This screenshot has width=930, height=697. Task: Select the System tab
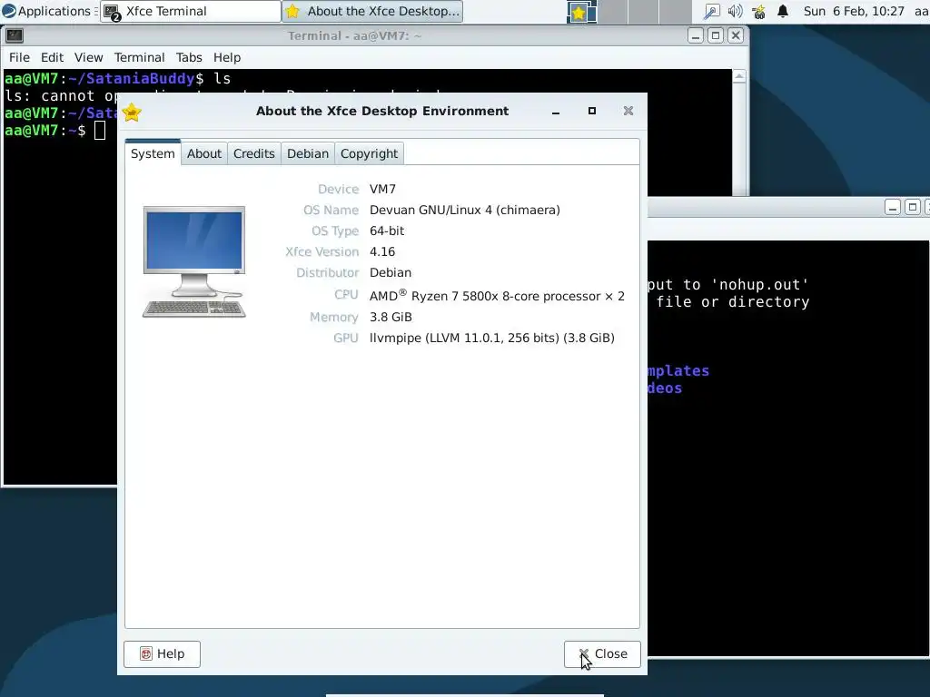click(153, 152)
